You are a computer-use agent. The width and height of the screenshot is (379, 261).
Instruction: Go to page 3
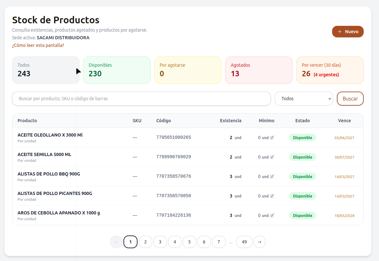[x=160, y=242]
